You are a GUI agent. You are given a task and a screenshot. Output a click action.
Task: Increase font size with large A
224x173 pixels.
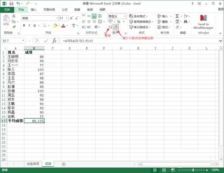71,18
